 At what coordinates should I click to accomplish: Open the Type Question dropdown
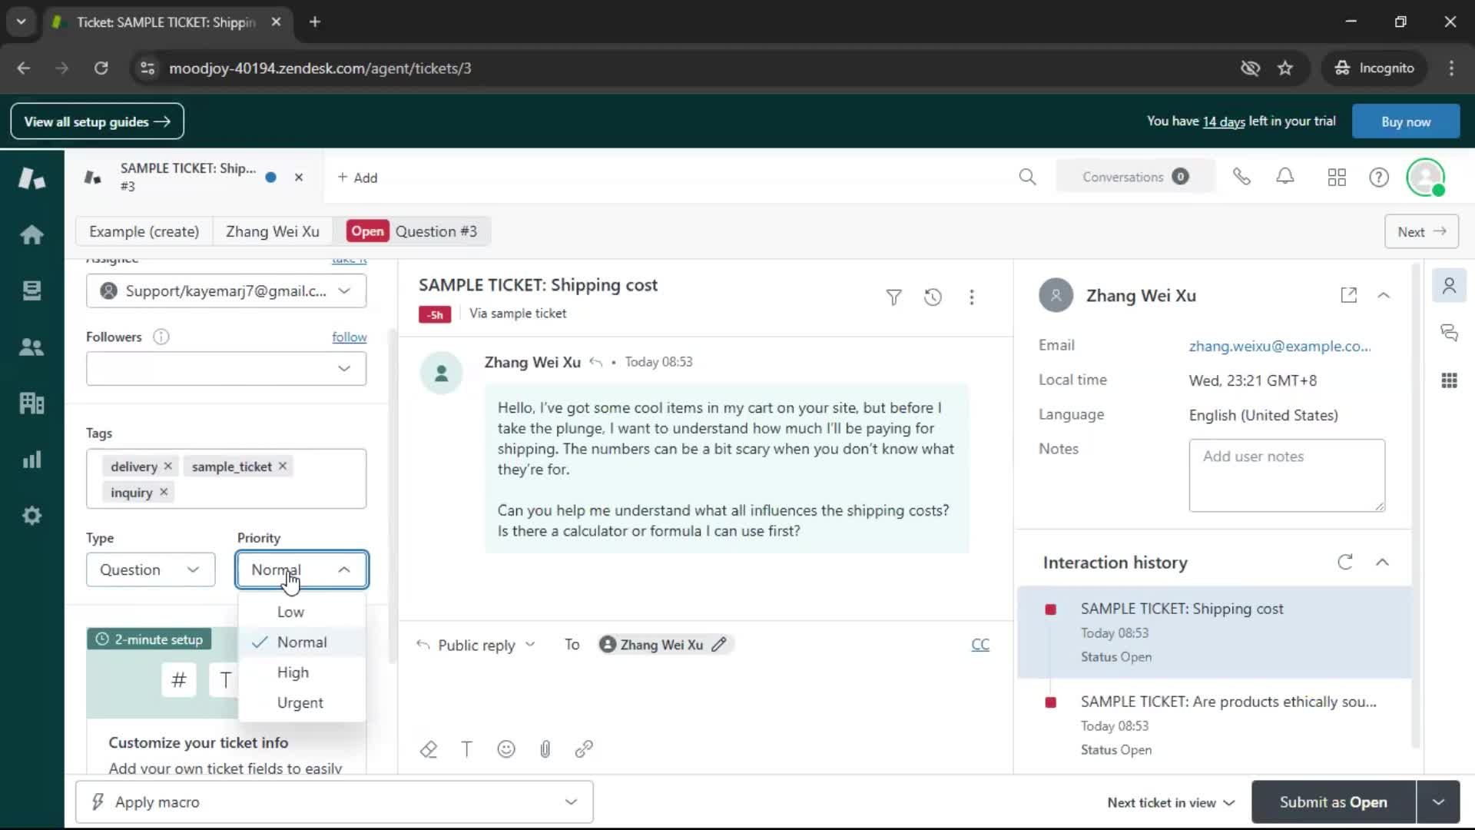pyautogui.click(x=151, y=570)
